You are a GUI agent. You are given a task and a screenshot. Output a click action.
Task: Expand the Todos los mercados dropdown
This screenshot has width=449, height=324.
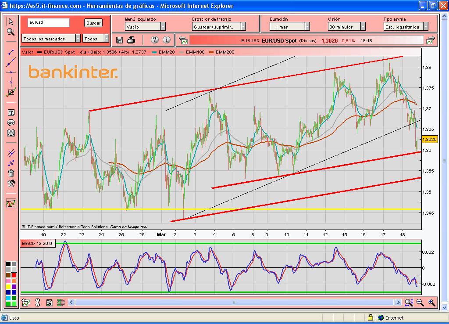(78, 39)
